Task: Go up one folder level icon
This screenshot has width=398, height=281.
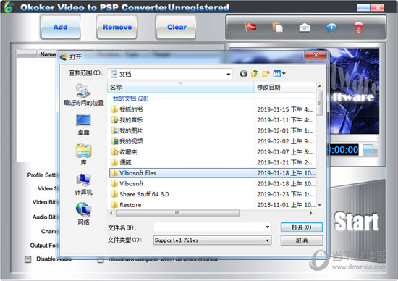Action: pyautogui.click(x=254, y=74)
